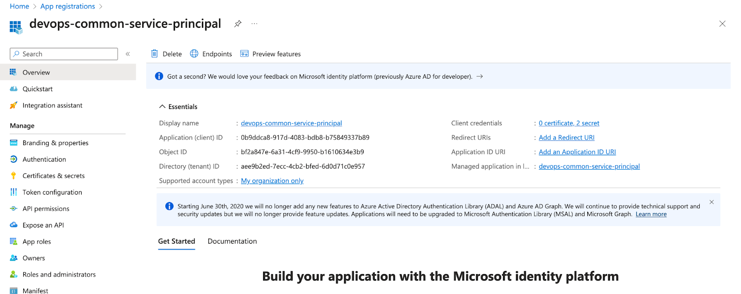Image resolution: width=741 pixels, height=294 pixels.
Task: Click the Delete toolbar label
Action: coord(172,54)
